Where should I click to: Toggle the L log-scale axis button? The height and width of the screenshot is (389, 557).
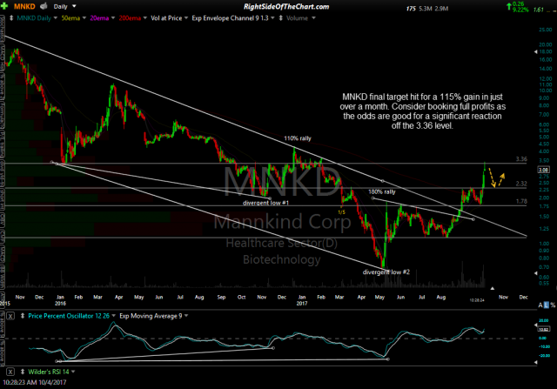[547, 305]
